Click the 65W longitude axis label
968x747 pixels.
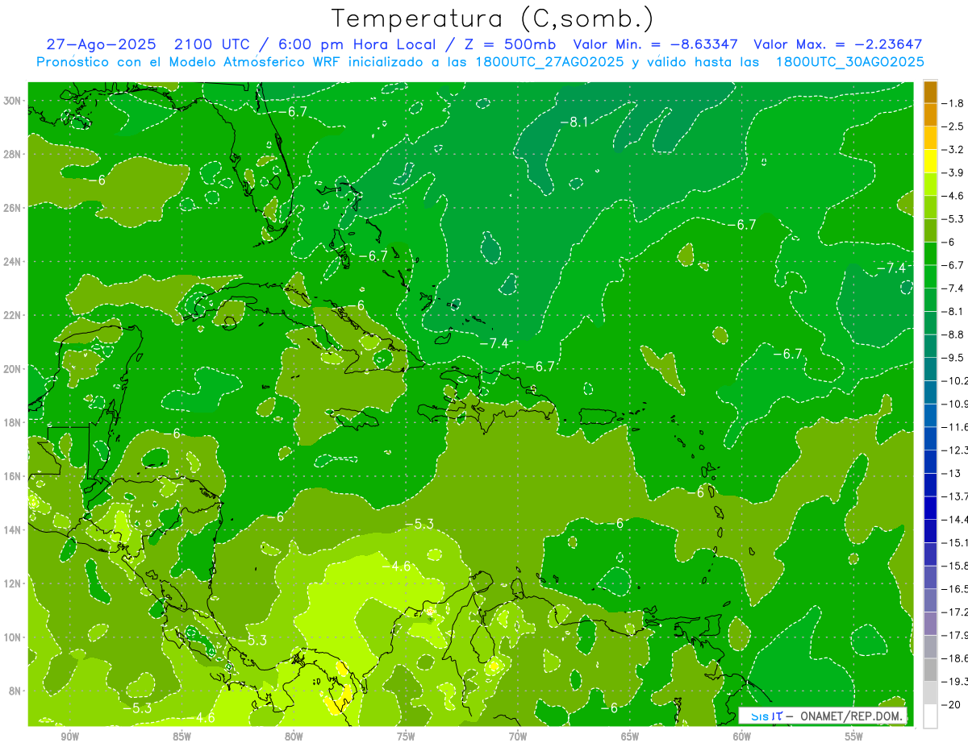coord(629,737)
